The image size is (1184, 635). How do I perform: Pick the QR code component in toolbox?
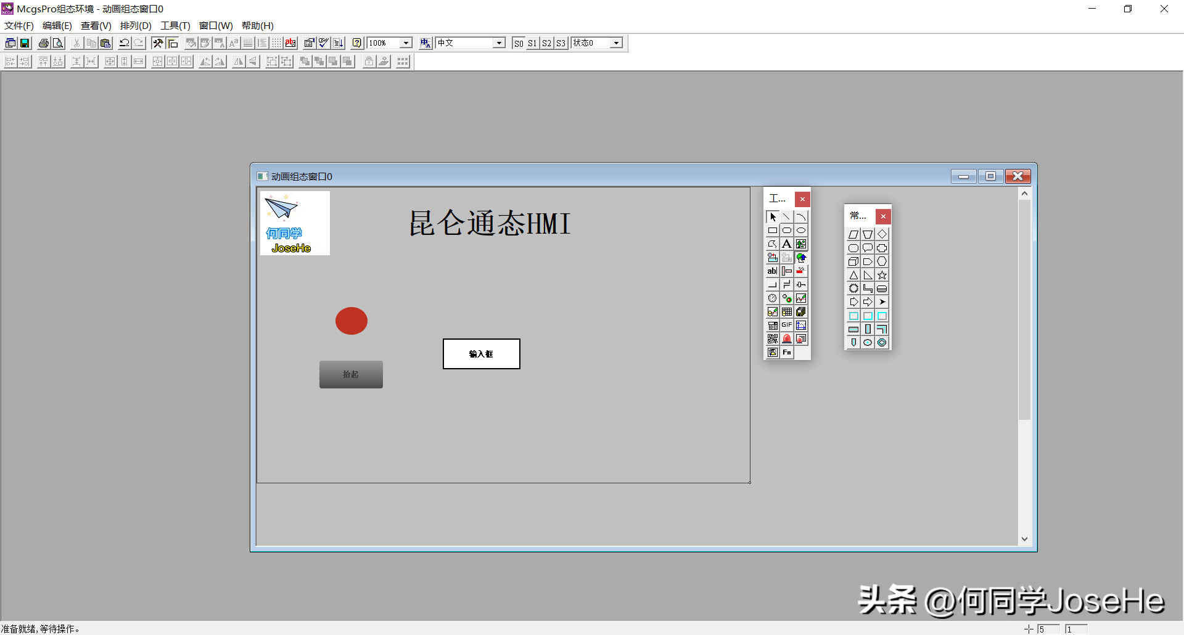(x=773, y=339)
